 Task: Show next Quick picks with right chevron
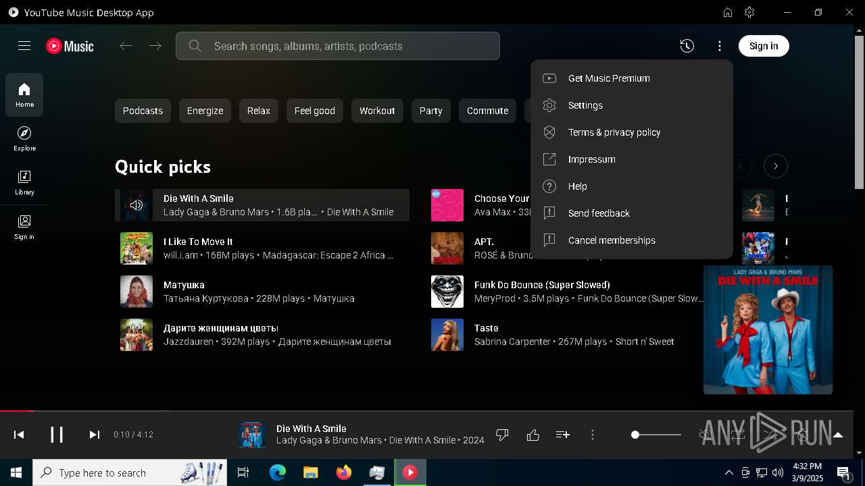click(776, 166)
